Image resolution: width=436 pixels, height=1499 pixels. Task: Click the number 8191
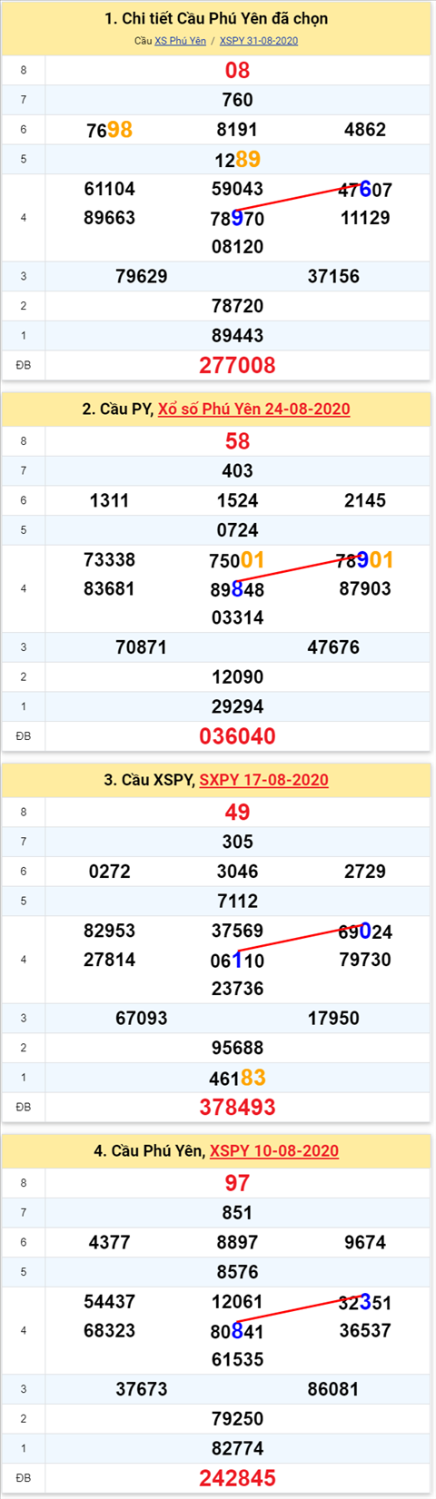[x=237, y=130]
